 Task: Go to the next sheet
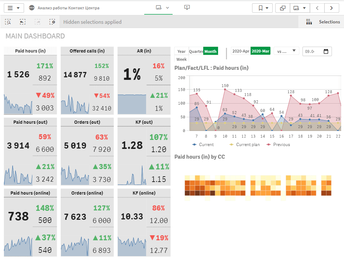pos(331,8)
